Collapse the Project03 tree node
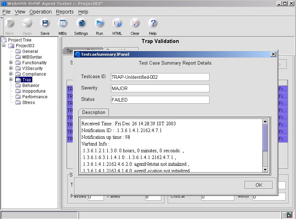296x219 pixels. [x=4, y=46]
